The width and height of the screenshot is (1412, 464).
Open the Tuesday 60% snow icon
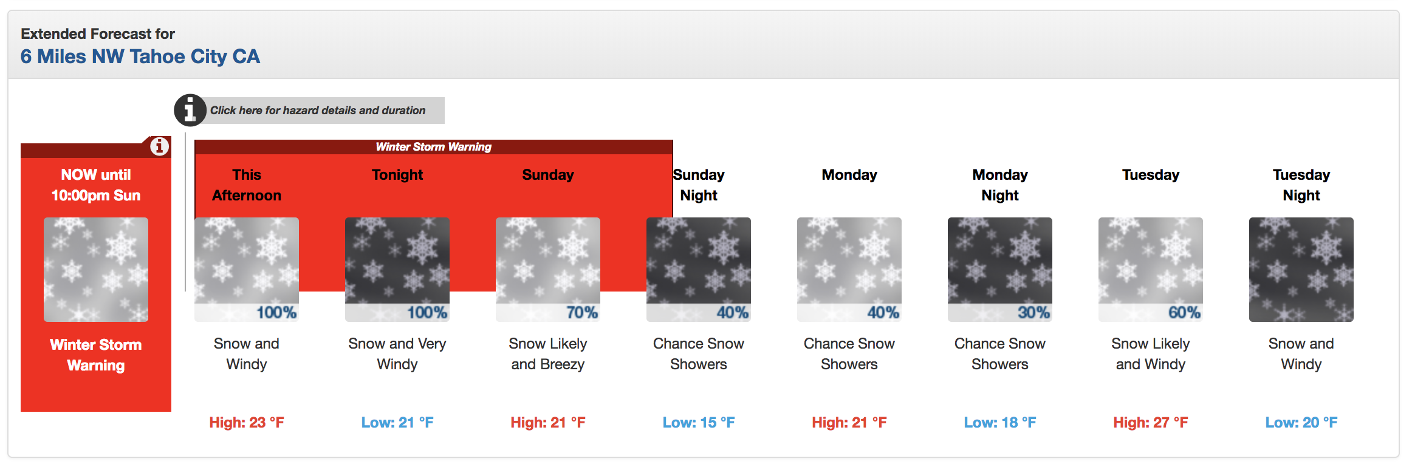[1151, 270]
